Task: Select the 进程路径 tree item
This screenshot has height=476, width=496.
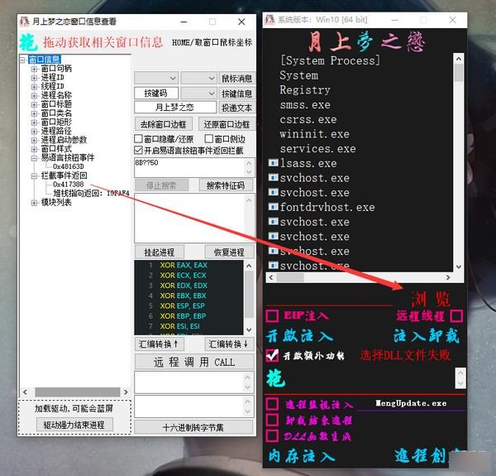Action: point(56,131)
